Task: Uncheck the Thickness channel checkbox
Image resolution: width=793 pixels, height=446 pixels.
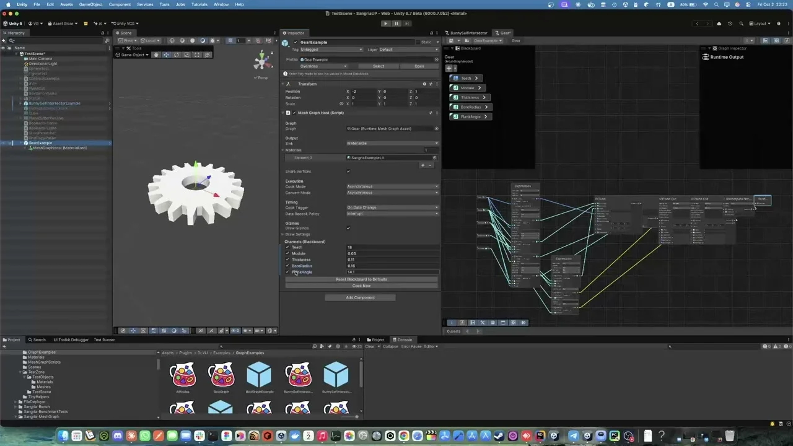Action: pos(287,260)
